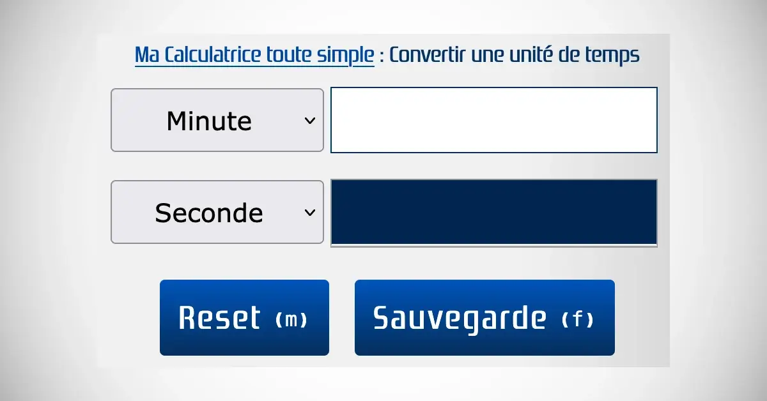Expand the Minute unit dropdown
The image size is (767, 401).
tap(217, 121)
